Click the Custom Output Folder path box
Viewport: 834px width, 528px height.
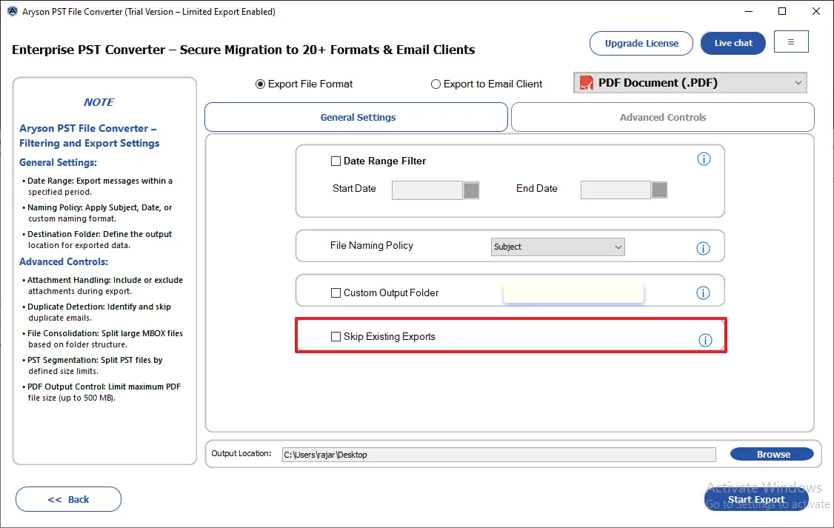[x=573, y=293]
